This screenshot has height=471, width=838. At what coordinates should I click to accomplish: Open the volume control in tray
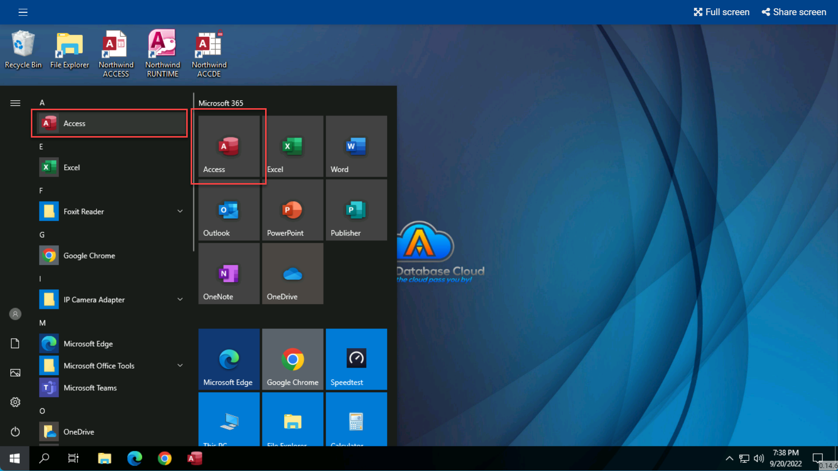coord(759,459)
